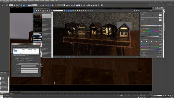Click the Rectangular Selection Region icon
The height and width of the screenshot is (98, 174).
19,5
